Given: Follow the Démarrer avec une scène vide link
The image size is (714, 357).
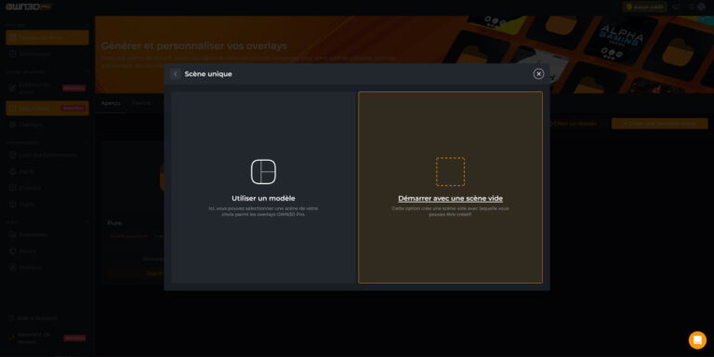Looking at the screenshot, I should (x=450, y=199).
